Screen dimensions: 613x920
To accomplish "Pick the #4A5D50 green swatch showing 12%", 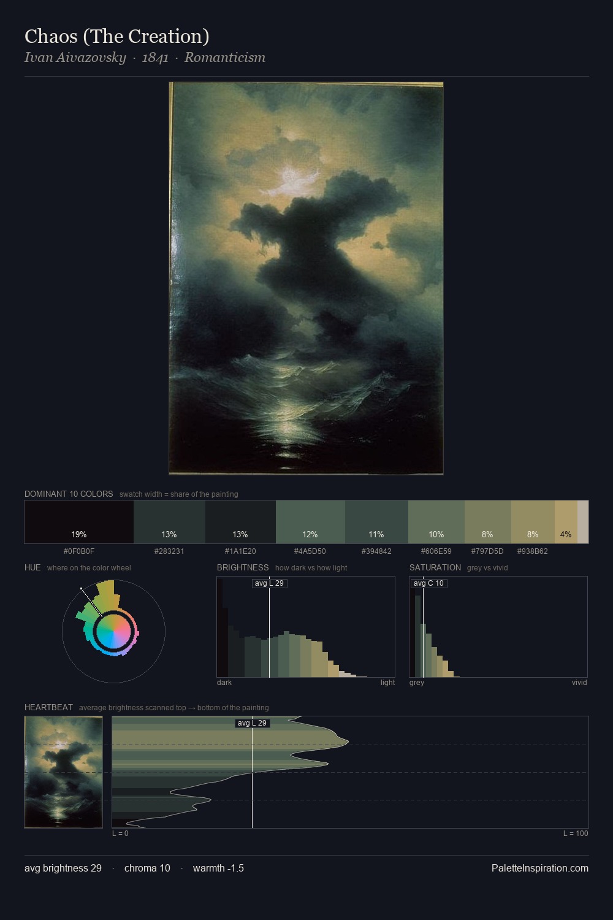I will coord(310,522).
